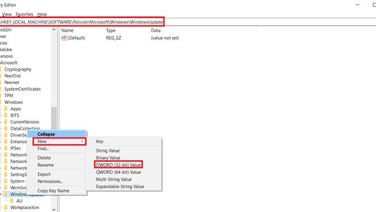Image resolution: width=376 pixels, height=212 pixels.
Task: Select the CurrentVersion key
Action: (x=25, y=122)
